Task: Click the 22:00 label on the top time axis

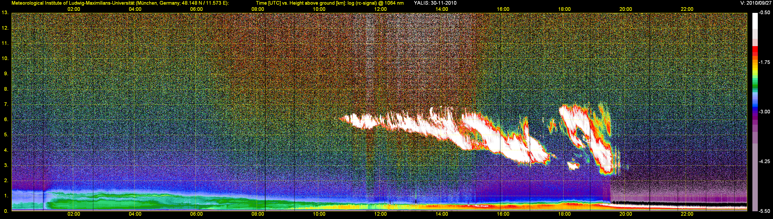Action: [x=687, y=9]
